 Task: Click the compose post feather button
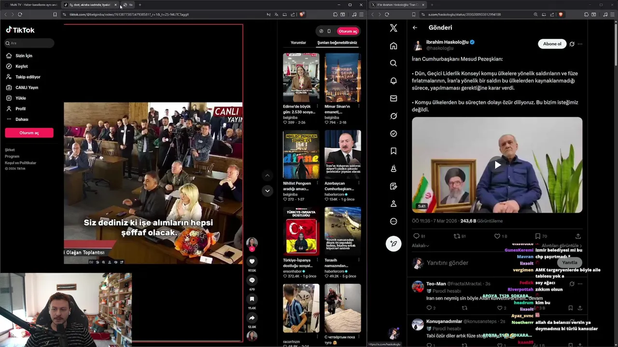pos(393,243)
